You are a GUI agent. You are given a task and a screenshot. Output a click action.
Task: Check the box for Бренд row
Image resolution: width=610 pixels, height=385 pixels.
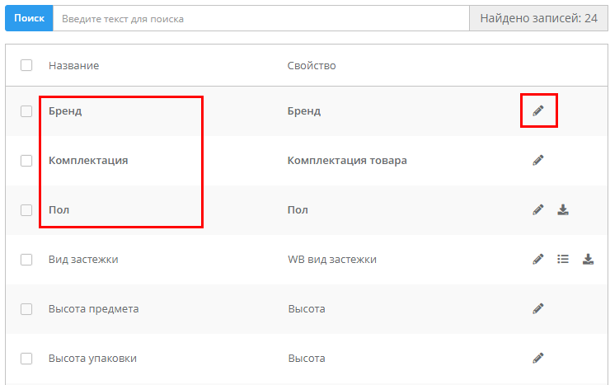pos(26,111)
